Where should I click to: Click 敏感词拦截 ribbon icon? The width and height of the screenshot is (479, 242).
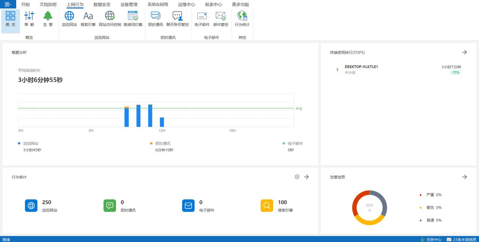coord(133,18)
